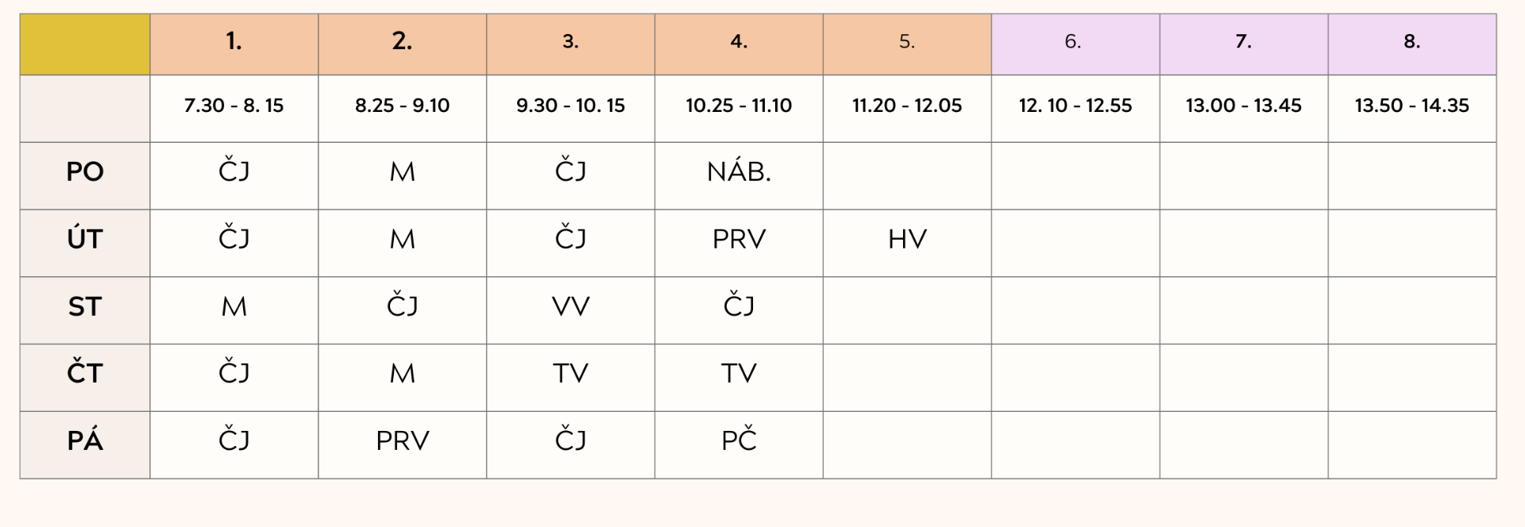
Task: Click the PO day row label
Action: point(85,176)
